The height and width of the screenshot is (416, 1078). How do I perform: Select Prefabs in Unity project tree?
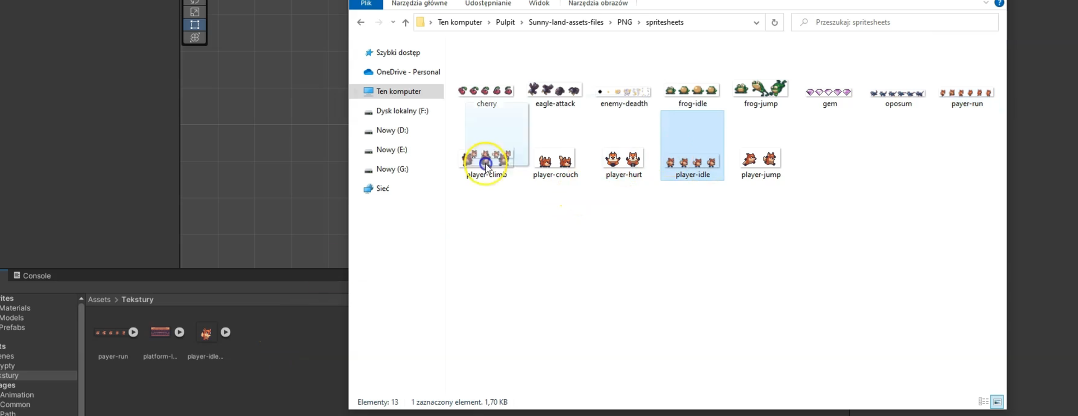(x=12, y=328)
